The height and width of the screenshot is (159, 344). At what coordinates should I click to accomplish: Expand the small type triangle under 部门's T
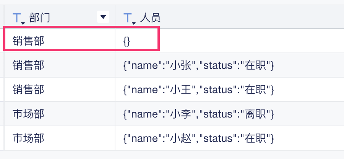pos(23,24)
